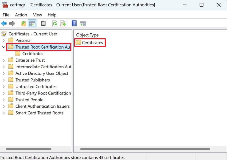Viewport: 227px width, 160px height.
Task: Select the Untrusted Certificates folder
Action: tap(36, 86)
